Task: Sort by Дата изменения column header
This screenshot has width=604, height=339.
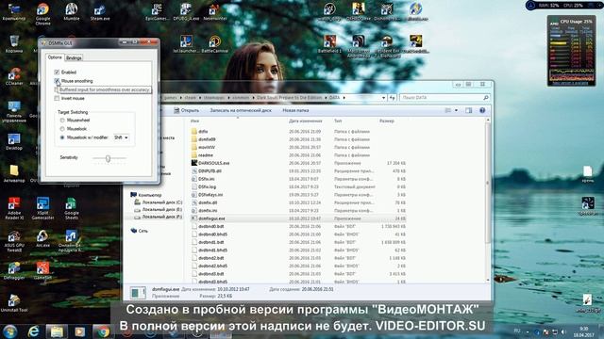Action: 305,121
